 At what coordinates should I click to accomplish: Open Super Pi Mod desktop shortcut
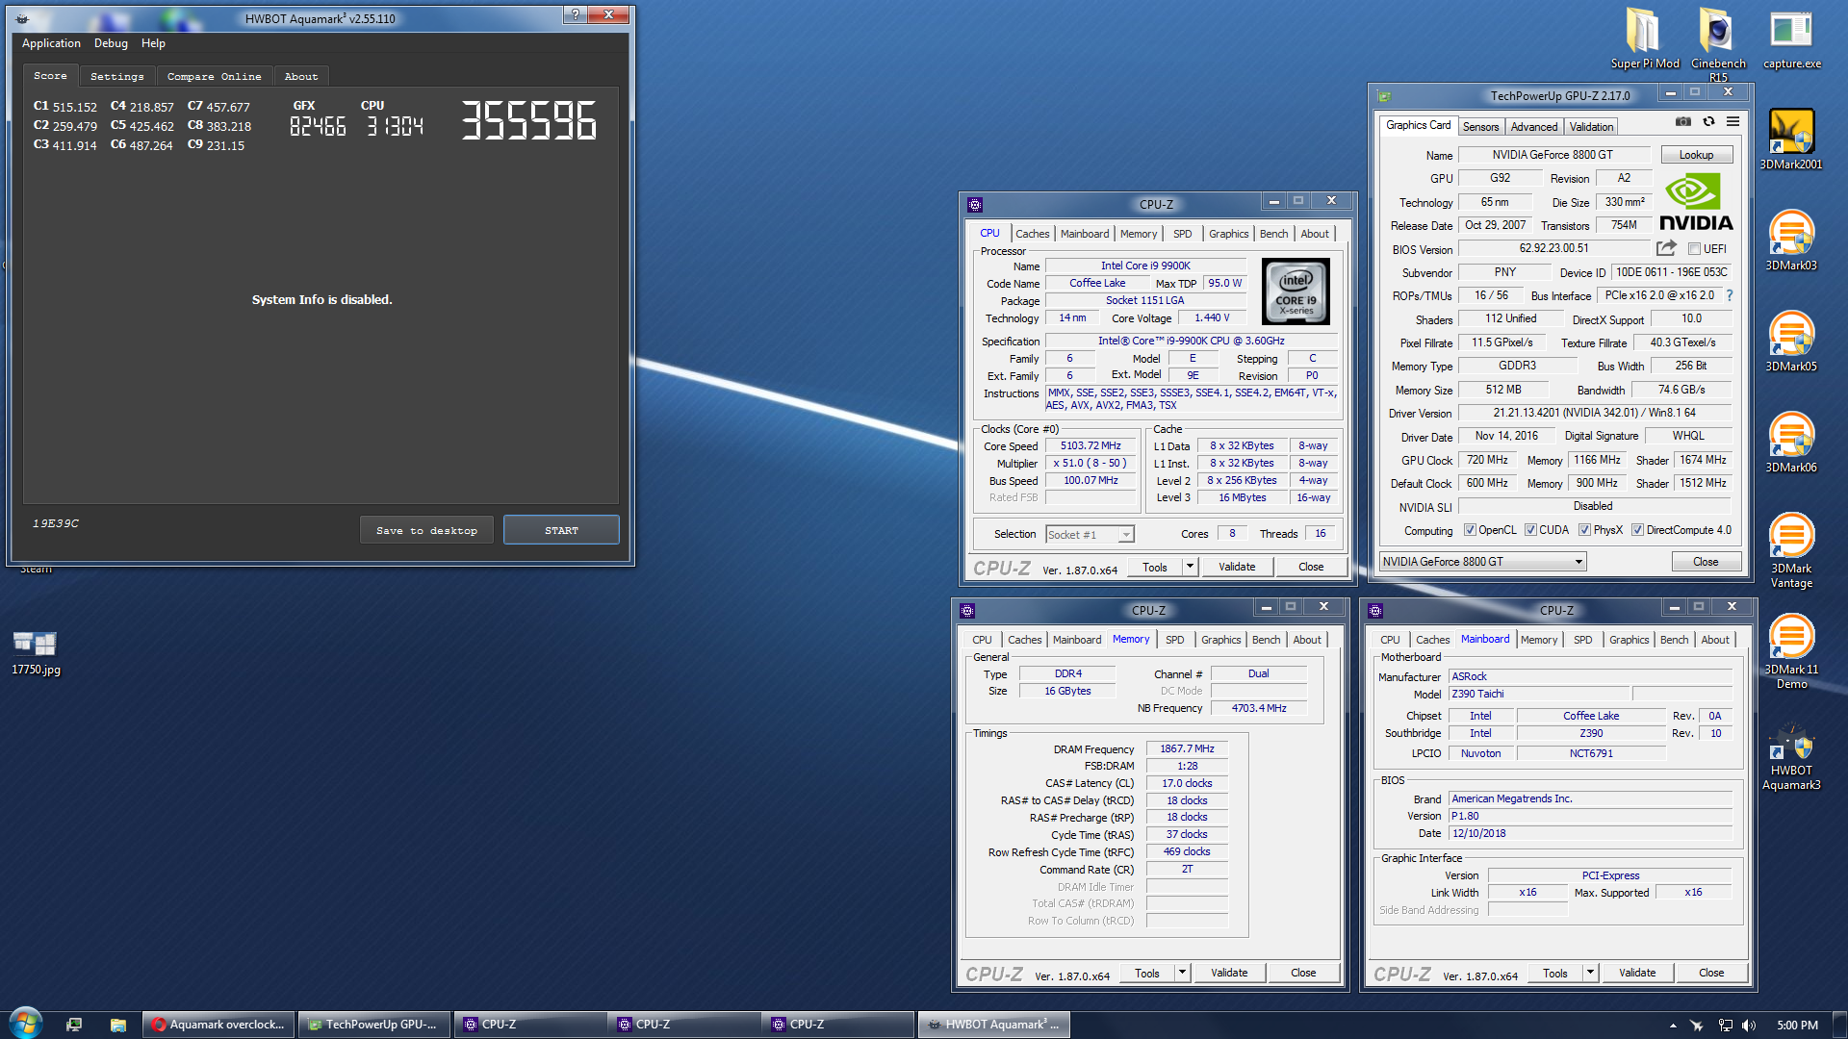pyautogui.click(x=1644, y=38)
